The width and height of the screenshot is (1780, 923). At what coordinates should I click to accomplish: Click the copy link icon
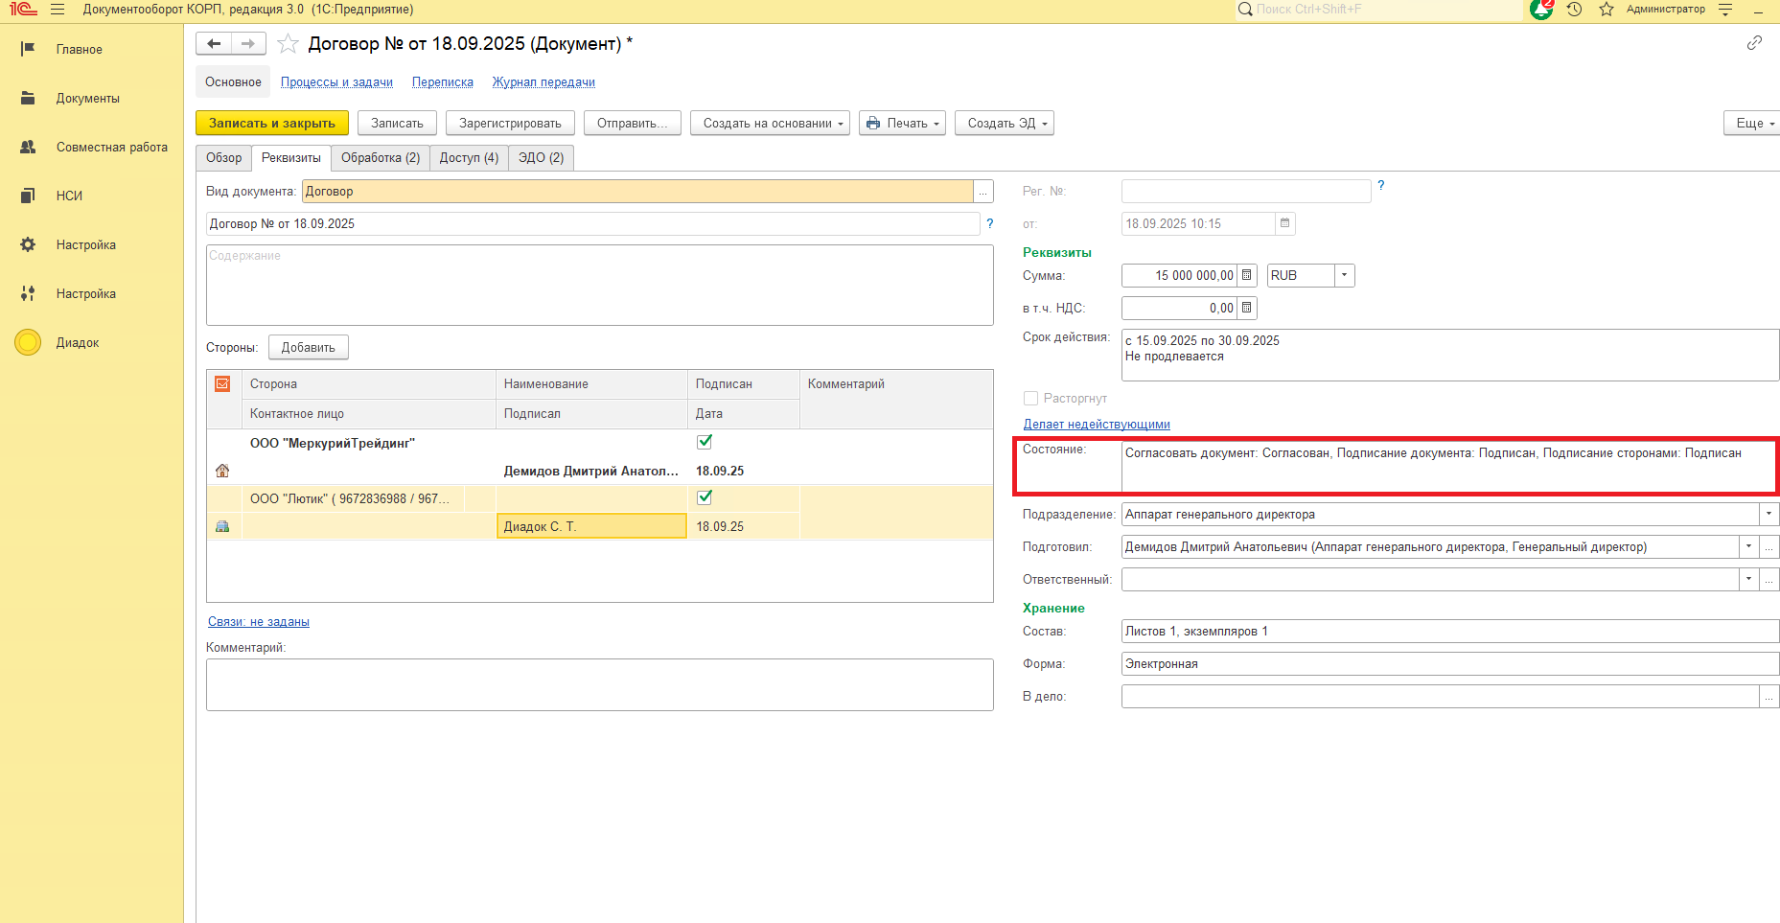[1754, 43]
